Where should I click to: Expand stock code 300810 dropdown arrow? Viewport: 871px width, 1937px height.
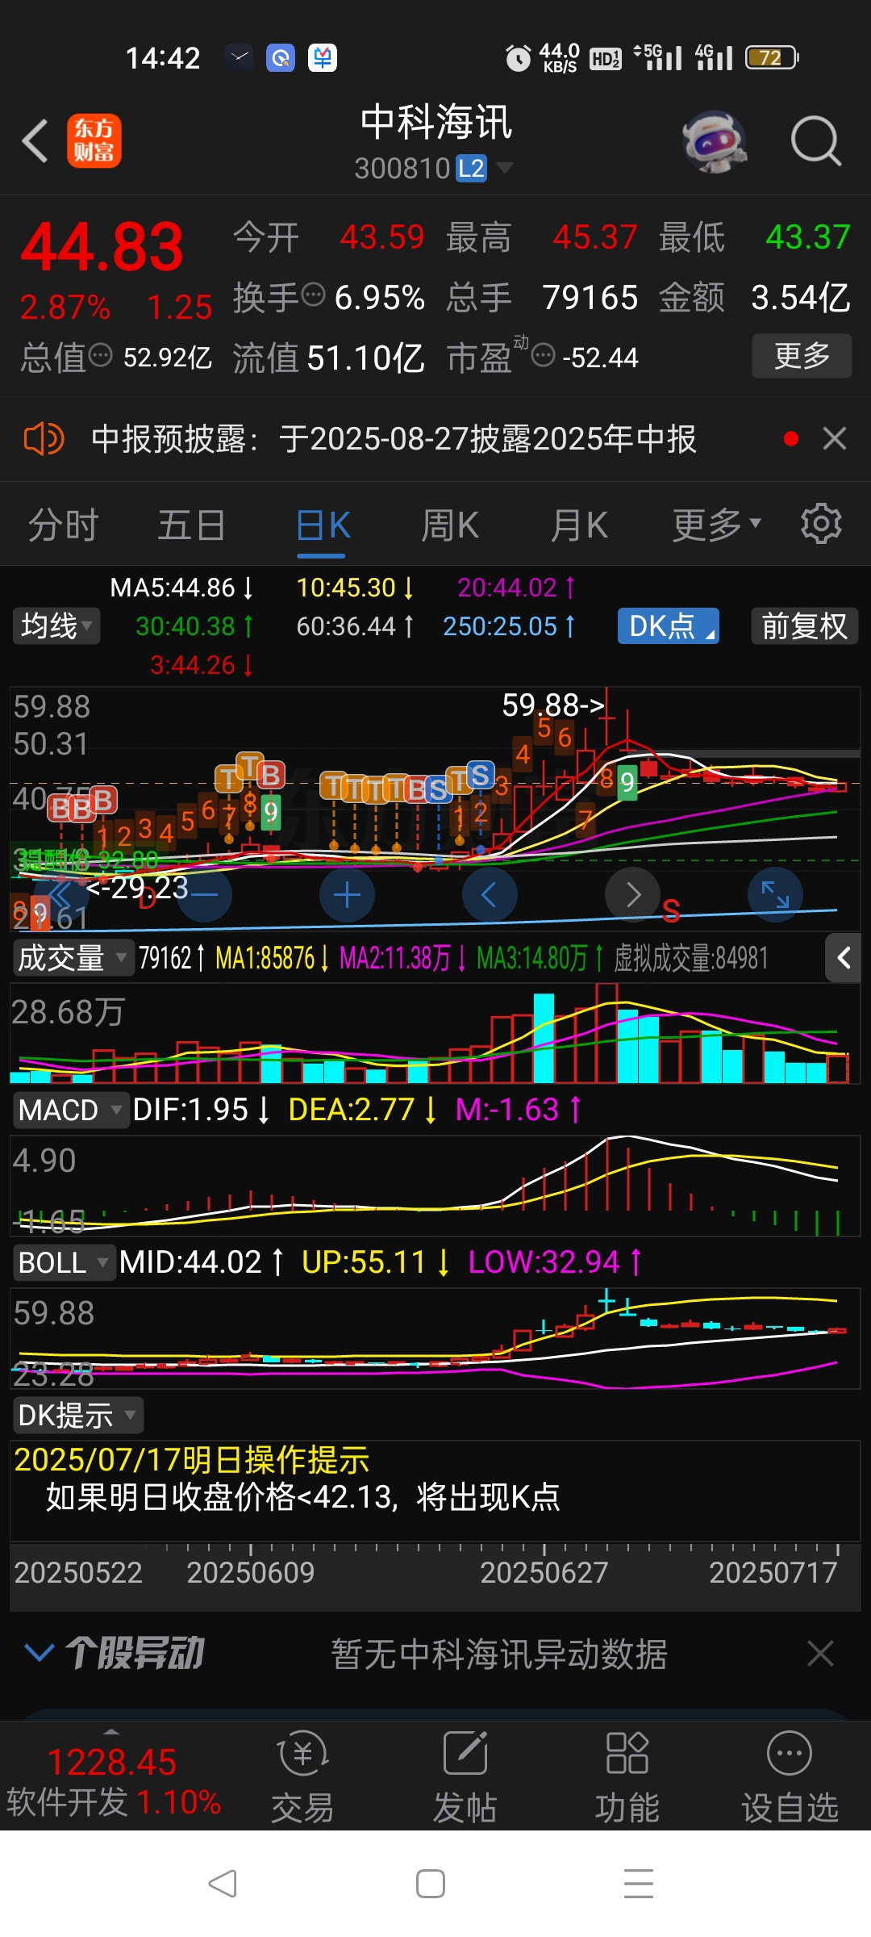coord(505,168)
